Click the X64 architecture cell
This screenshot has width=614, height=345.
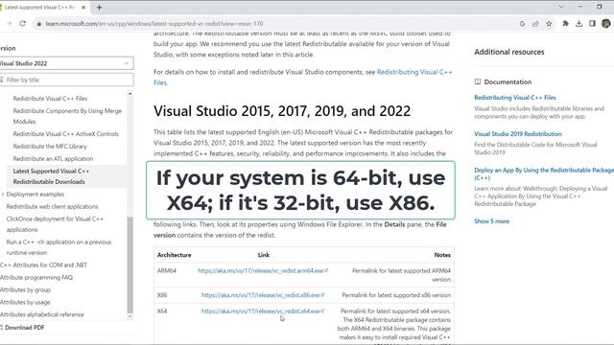[x=162, y=311]
